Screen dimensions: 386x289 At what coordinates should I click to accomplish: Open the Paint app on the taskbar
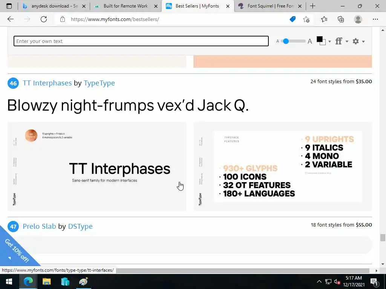[83, 281]
